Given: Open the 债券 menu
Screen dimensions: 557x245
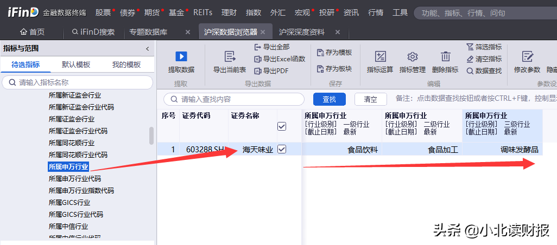Looking at the screenshot, I should [128, 13].
